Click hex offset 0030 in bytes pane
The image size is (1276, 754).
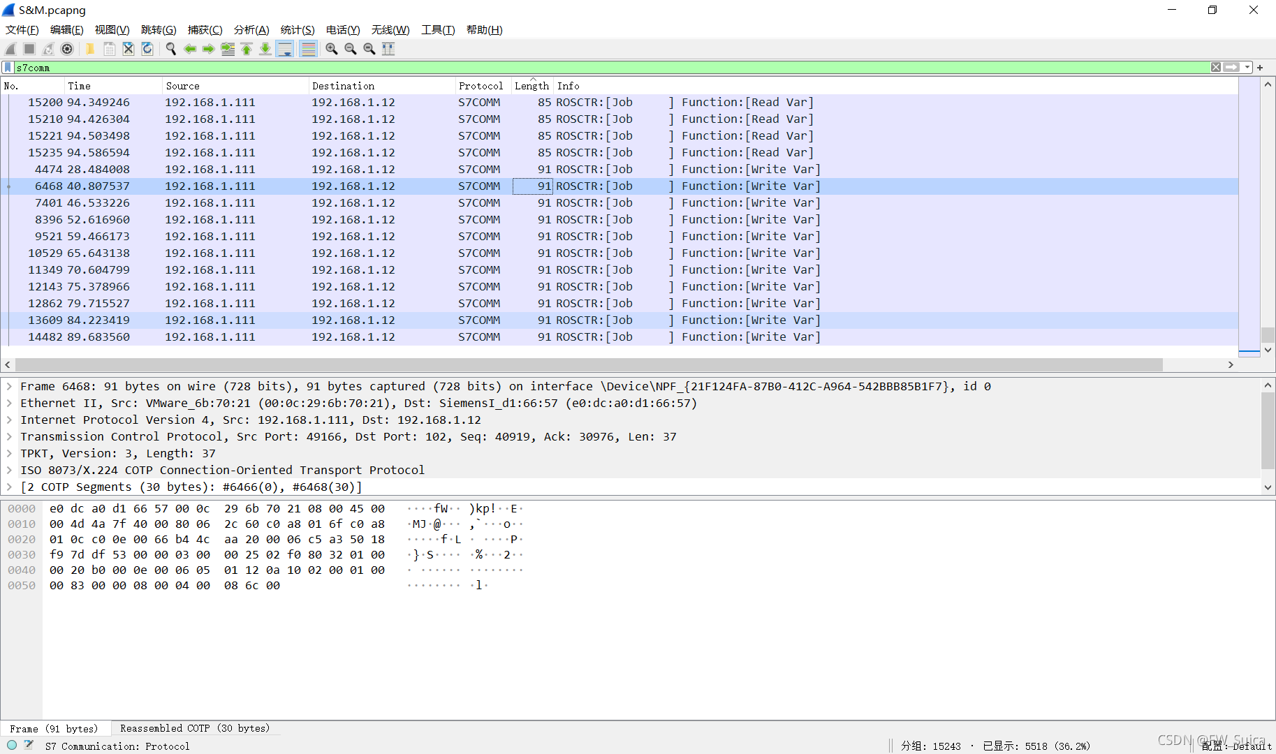(x=22, y=554)
